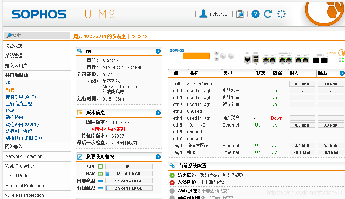Expand the Wireless Protection menu

coord(36,195)
